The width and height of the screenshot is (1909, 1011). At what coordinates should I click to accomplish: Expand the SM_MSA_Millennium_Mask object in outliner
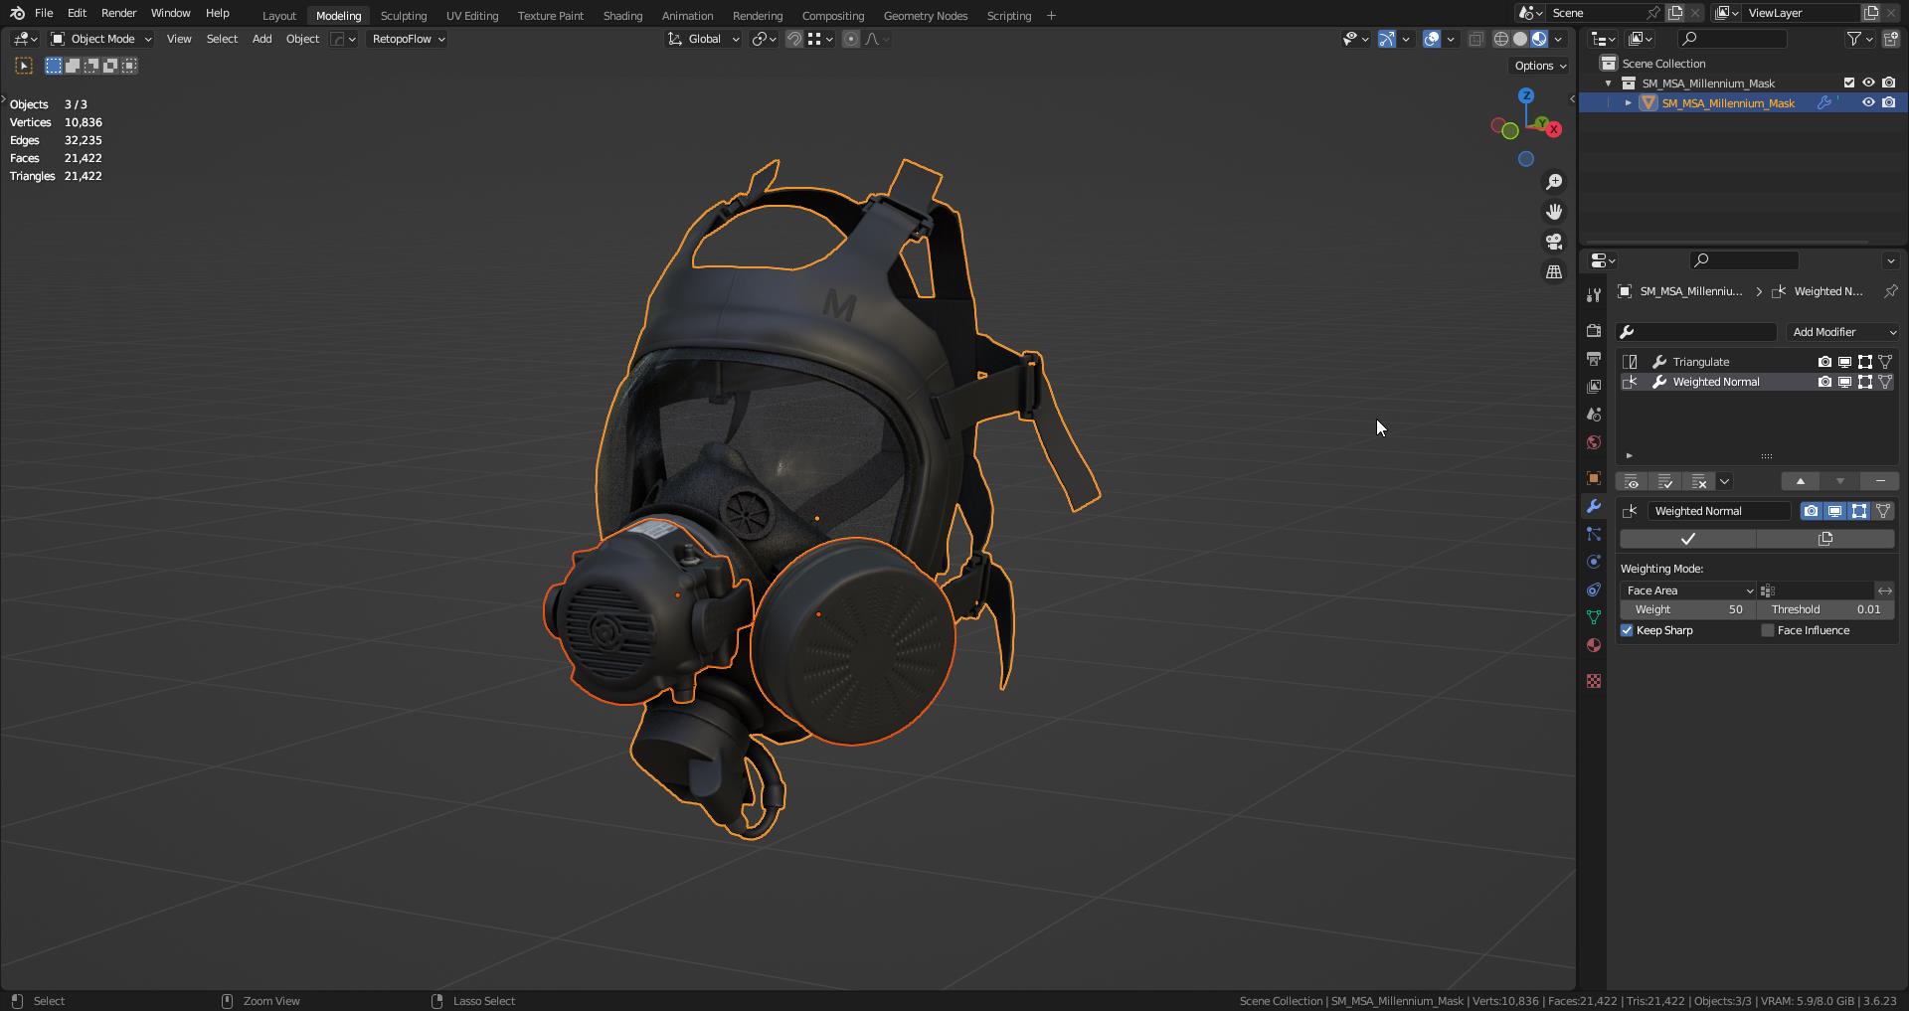[x=1628, y=102]
